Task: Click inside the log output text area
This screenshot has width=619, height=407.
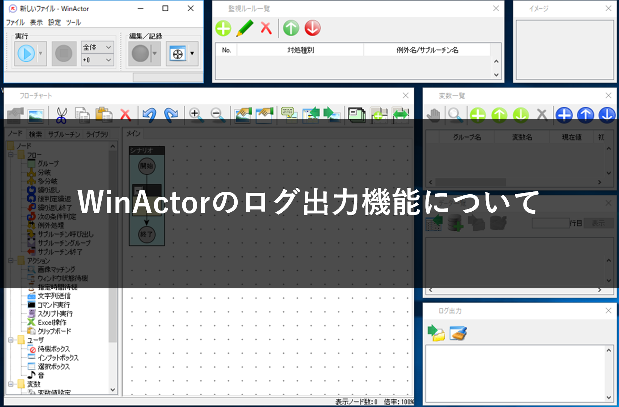Action: click(516, 374)
